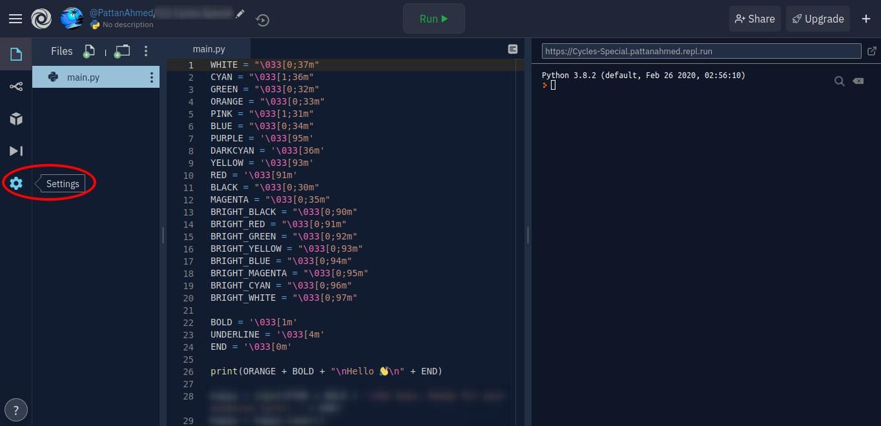Run the program with the Run button
The image size is (881, 426).
434,19
